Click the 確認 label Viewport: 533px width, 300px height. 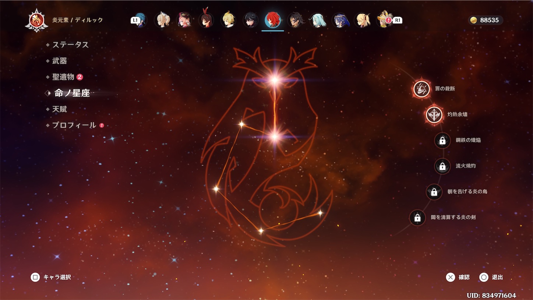coord(464,277)
